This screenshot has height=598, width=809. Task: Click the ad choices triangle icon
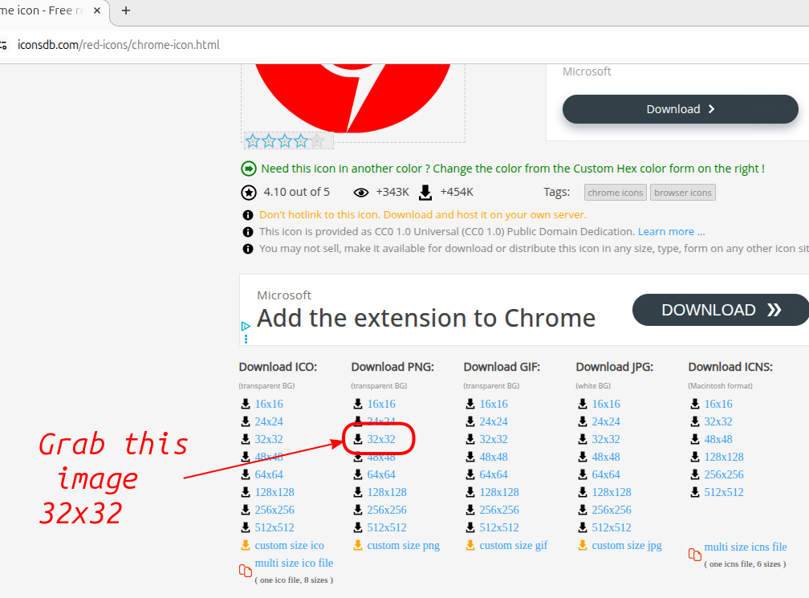point(246,327)
